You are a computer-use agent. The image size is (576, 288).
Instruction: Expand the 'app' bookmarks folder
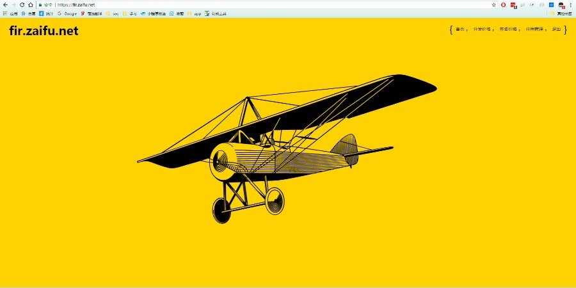(x=195, y=13)
